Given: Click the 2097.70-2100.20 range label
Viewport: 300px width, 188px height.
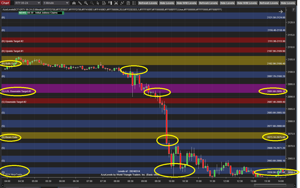Looking at the screenshot, I should coord(276,76).
